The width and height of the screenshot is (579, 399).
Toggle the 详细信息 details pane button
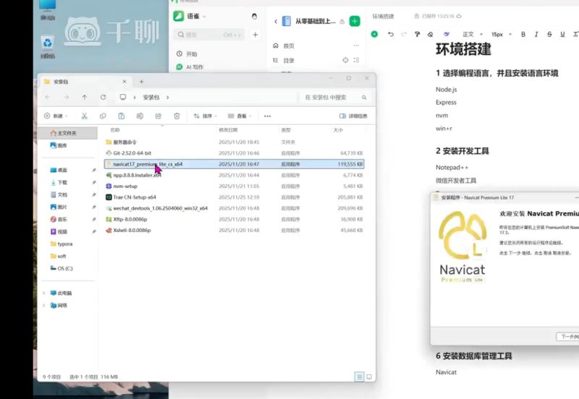click(353, 116)
